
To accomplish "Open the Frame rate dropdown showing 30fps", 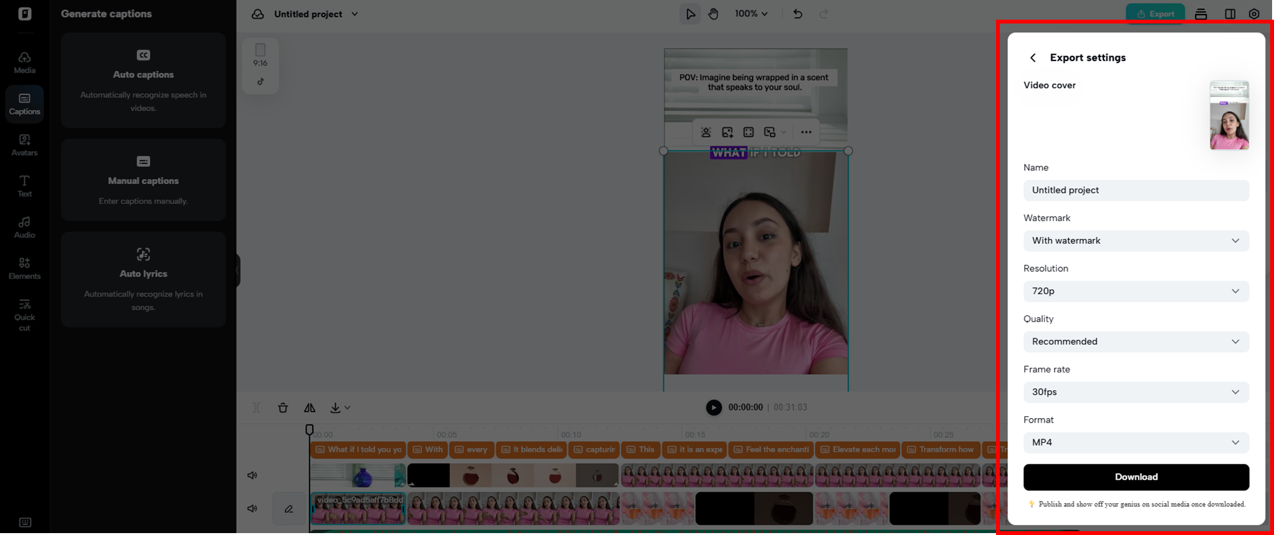I will [1136, 392].
